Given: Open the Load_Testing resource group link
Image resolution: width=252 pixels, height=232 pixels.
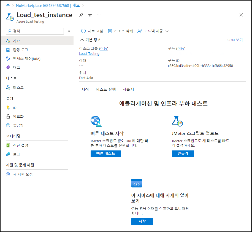Looking at the screenshot, I should tap(89, 54).
